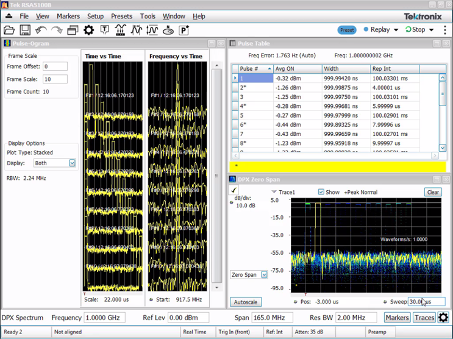This screenshot has height=339, width=453.
Task: Click the Save floppy disk icon
Action: (25, 30)
